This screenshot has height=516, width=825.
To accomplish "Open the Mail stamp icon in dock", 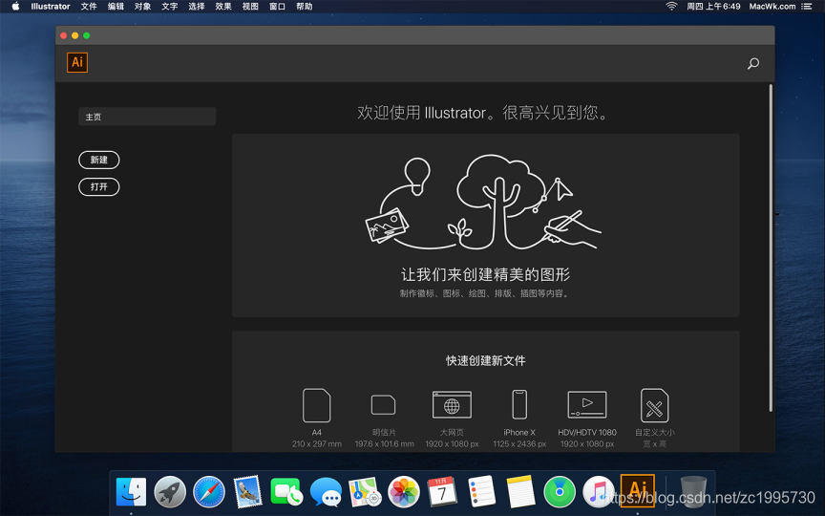I will click(x=248, y=492).
